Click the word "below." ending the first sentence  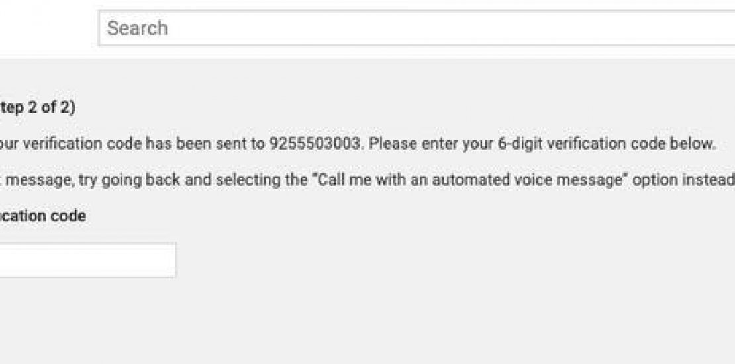coord(698,144)
